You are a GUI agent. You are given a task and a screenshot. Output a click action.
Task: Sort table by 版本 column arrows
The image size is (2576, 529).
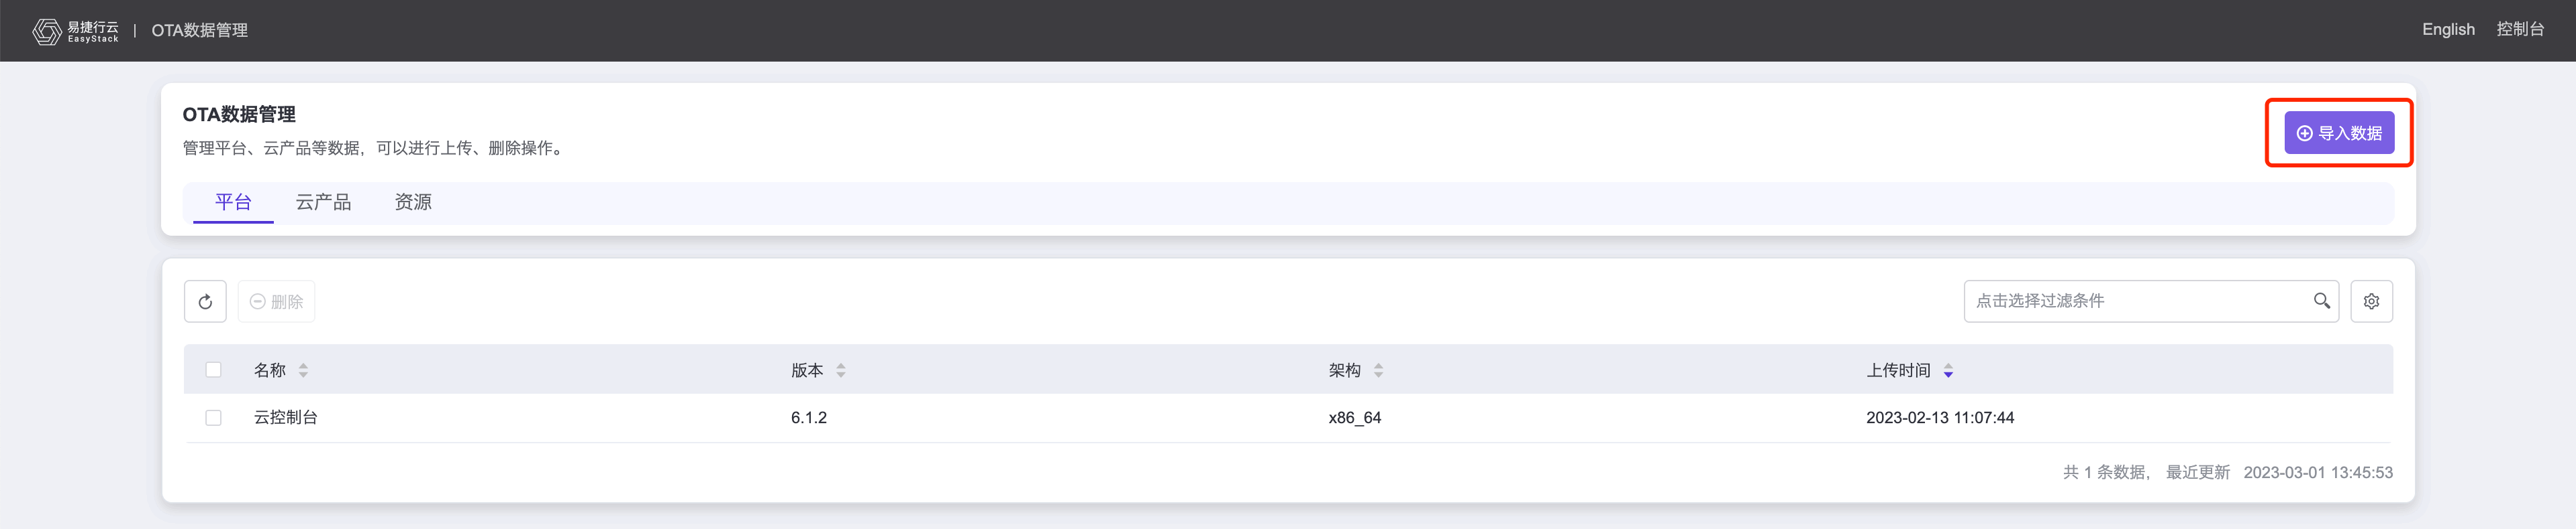[x=841, y=370]
